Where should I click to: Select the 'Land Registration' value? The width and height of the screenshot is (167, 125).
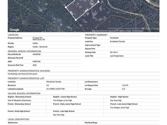tap(117, 56)
